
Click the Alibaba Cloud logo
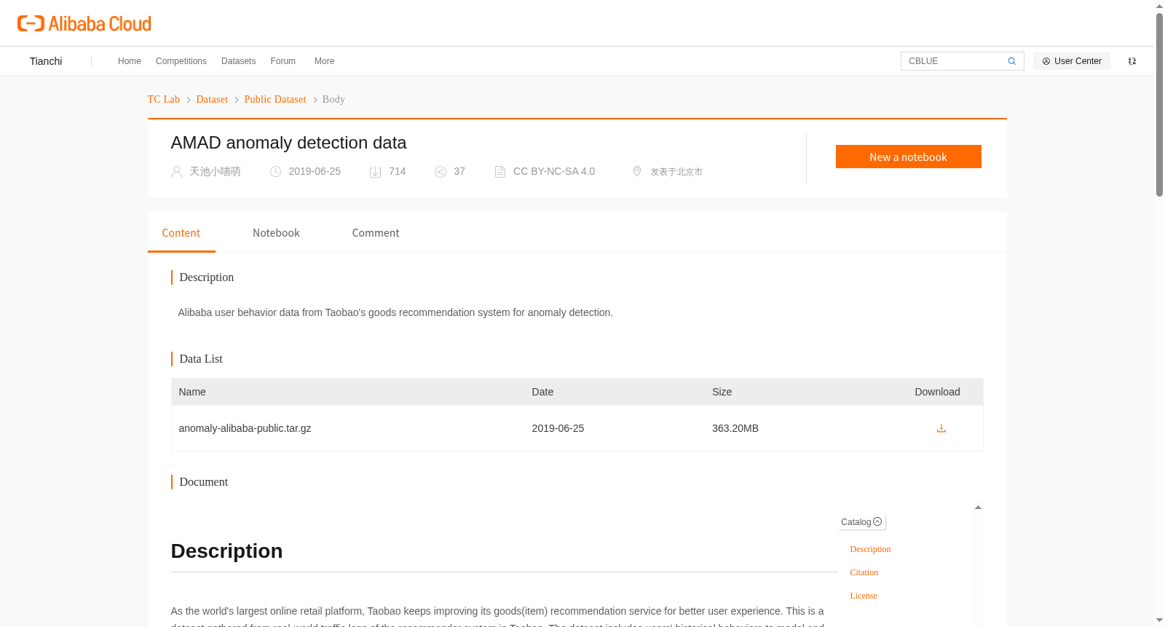84,23
